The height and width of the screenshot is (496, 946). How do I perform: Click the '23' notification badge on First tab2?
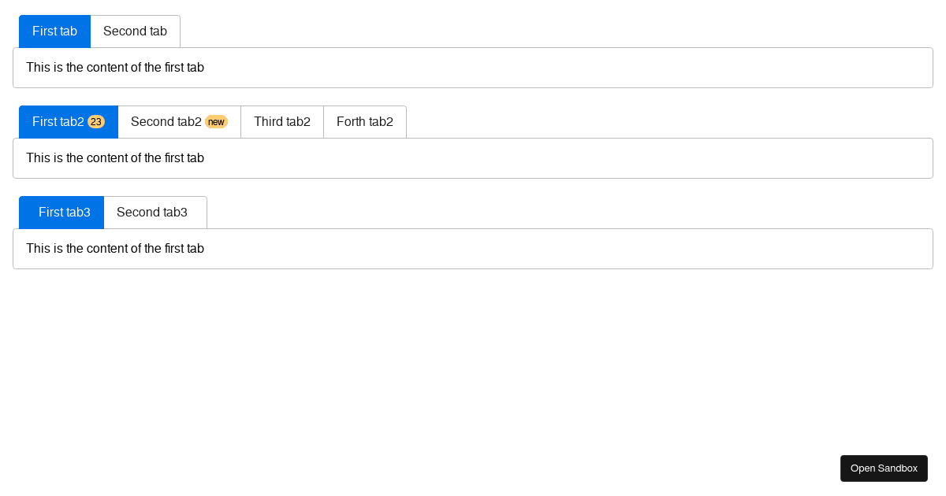(x=96, y=121)
